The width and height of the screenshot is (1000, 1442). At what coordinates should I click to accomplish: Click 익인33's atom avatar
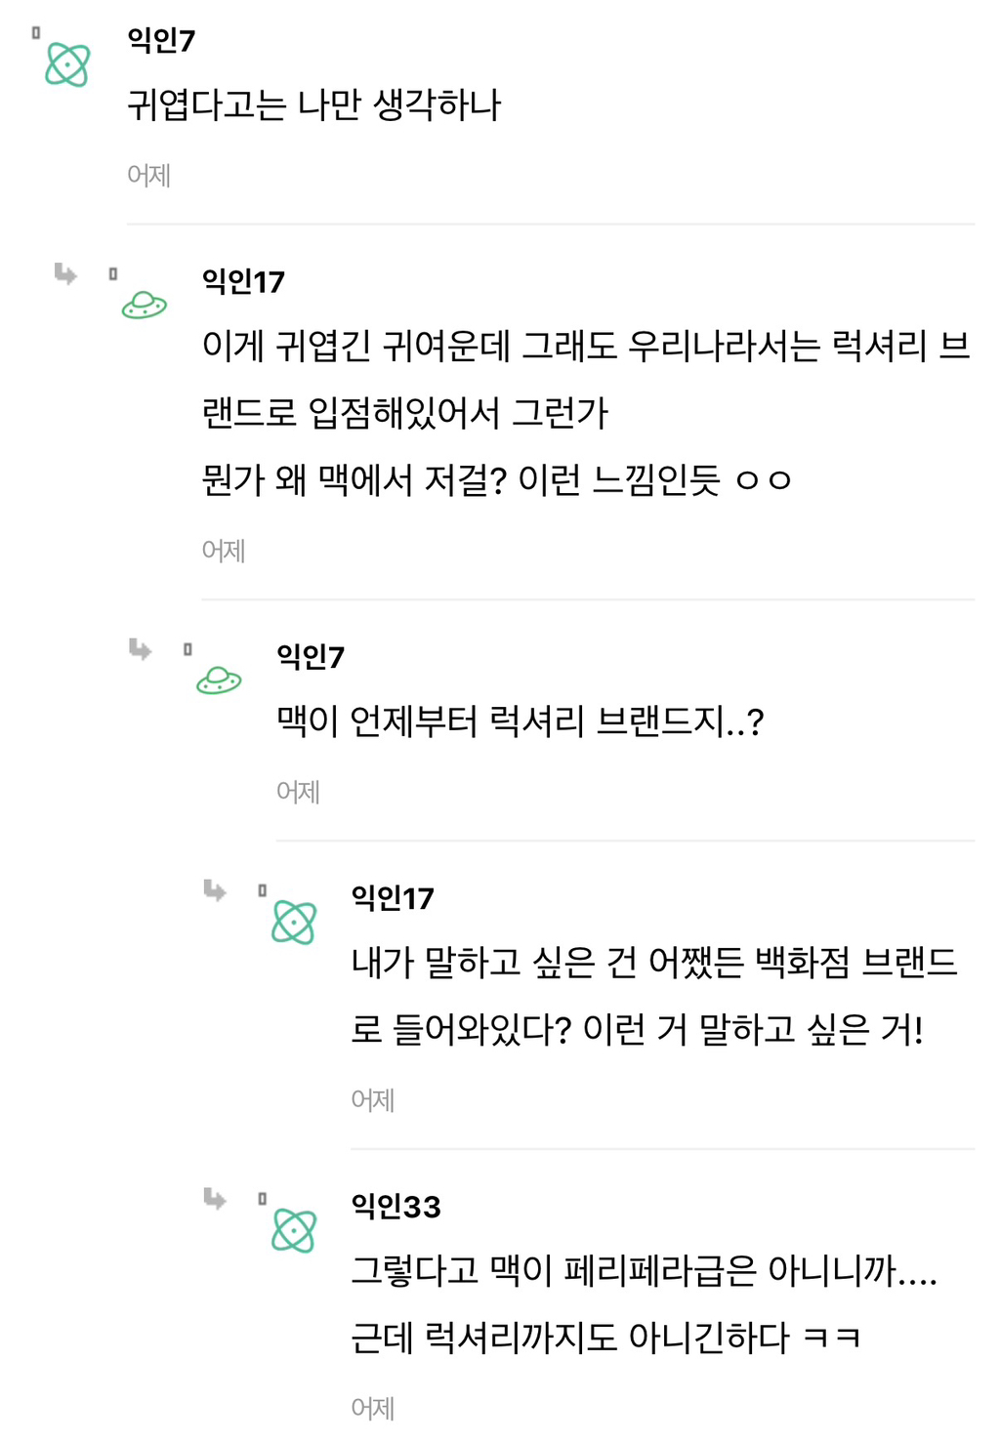click(294, 1230)
